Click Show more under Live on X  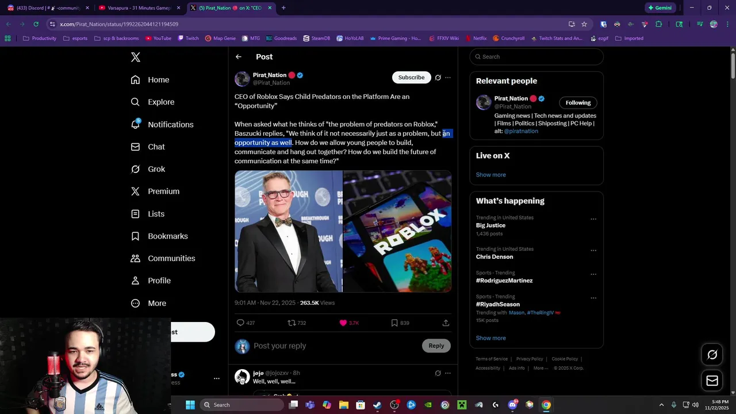click(490, 175)
